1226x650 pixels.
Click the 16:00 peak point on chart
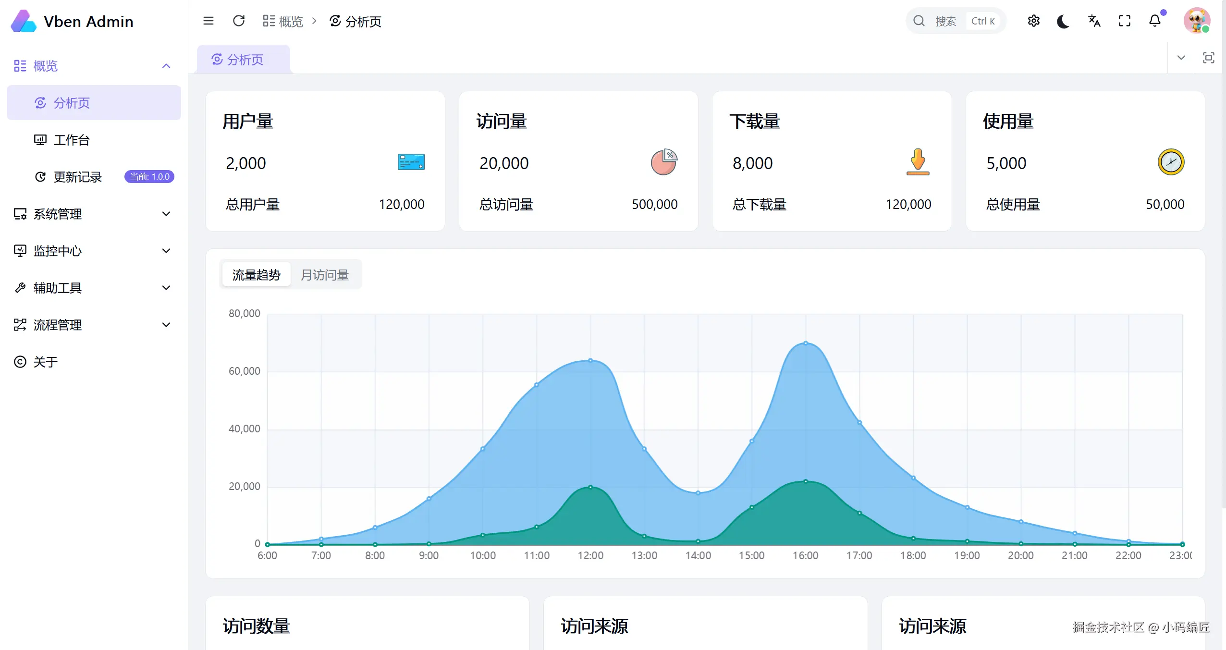click(806, 343)
